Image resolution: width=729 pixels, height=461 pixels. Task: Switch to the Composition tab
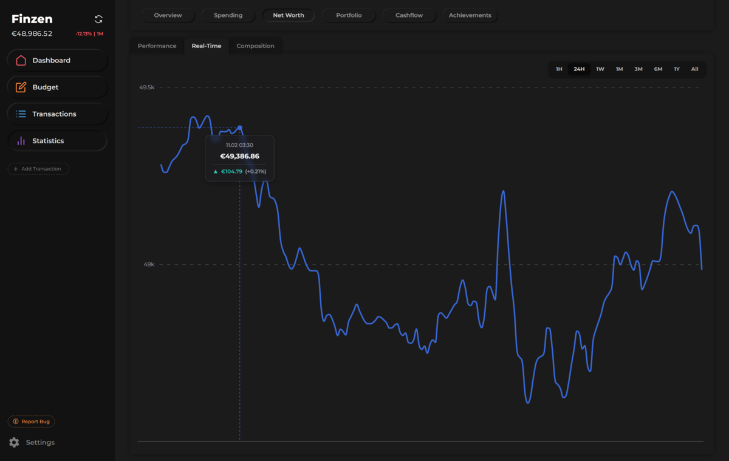[255, 46]
